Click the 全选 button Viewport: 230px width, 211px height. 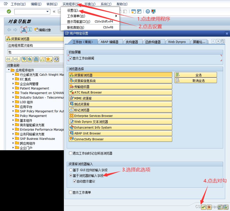(x=196, y=75)
